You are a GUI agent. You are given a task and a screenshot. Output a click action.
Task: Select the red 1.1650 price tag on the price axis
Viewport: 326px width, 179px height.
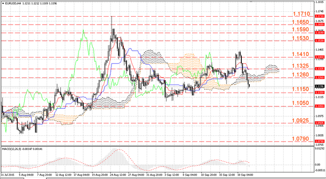point(319,25)
